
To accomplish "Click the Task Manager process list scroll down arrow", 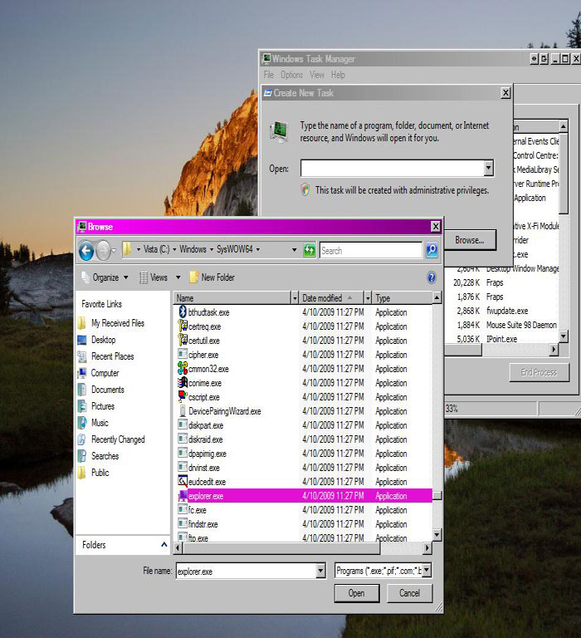I will pos(564,336).
